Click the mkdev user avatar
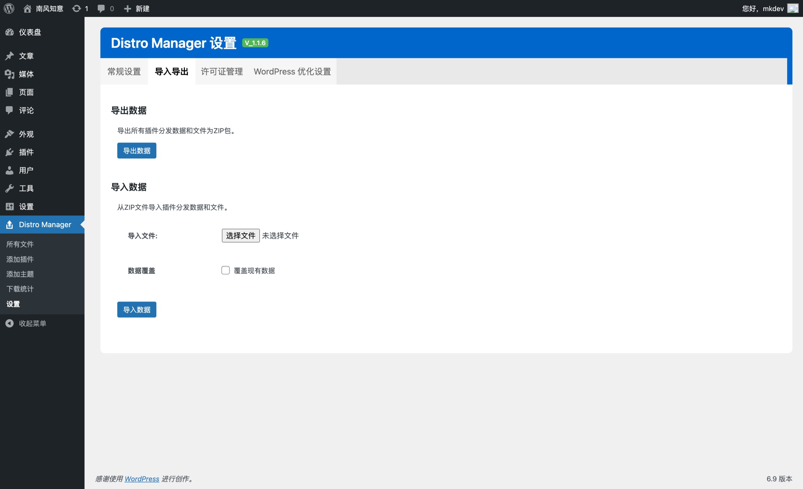803x489 pixels. point(793,8)
